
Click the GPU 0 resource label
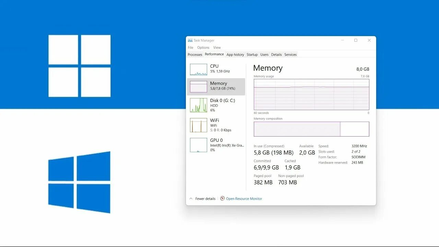pos(216,140)
